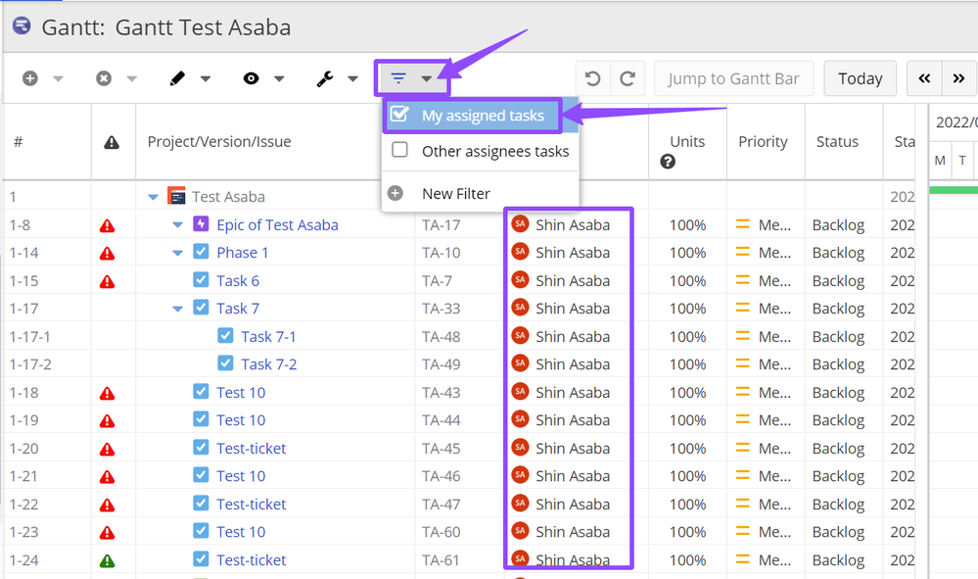Click the Status column header
The image size is (978, 579).
837,142
